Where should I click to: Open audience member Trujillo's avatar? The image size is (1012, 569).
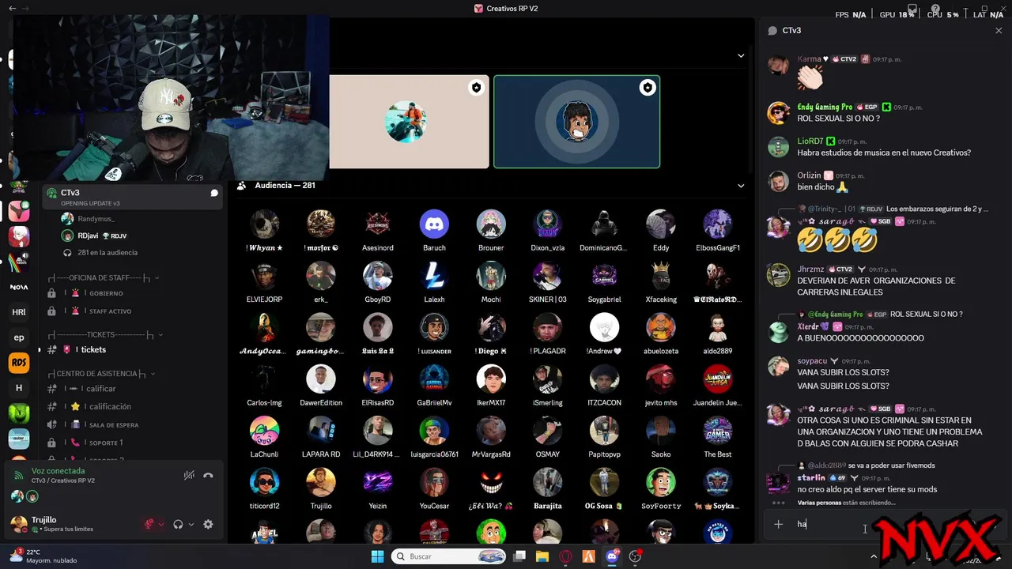click(321, 482)
